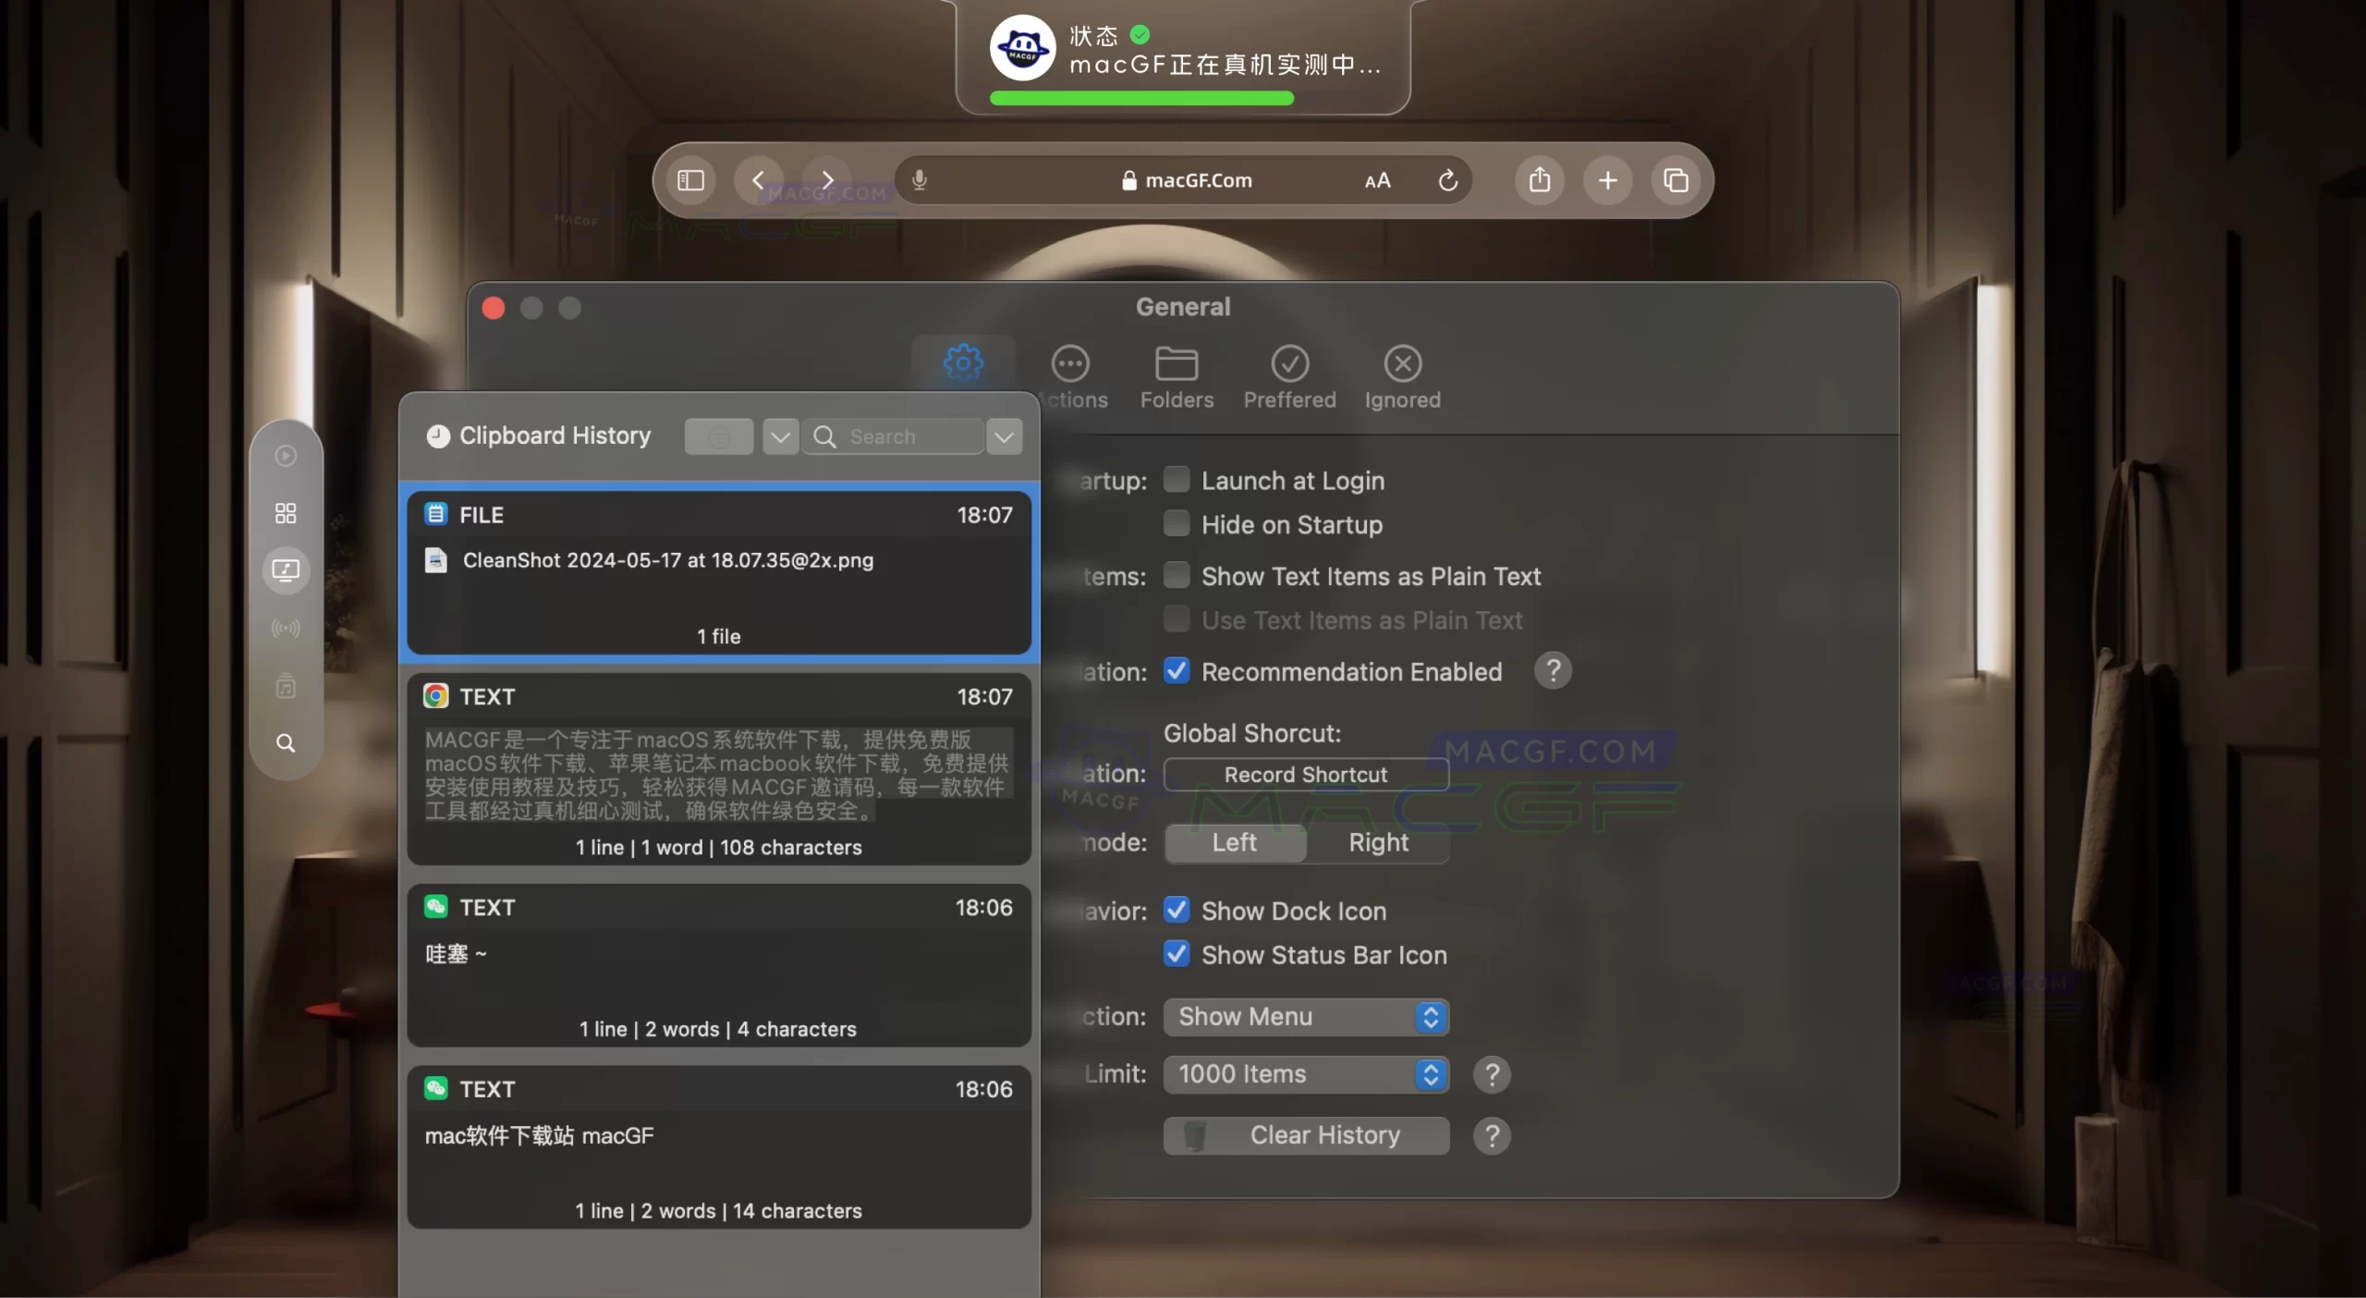Switch to the Folders settings panel
The width and height of the screenshot is (2366, 1298).
click(x=1176, y=376)
